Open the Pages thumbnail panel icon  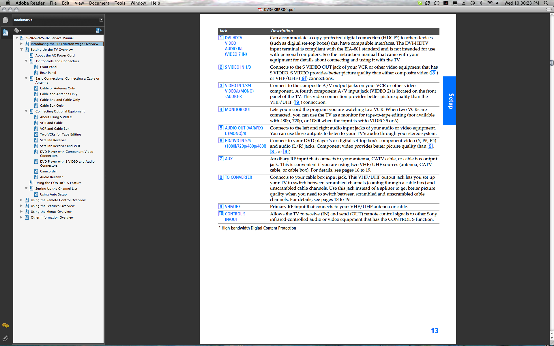point(5,20)
